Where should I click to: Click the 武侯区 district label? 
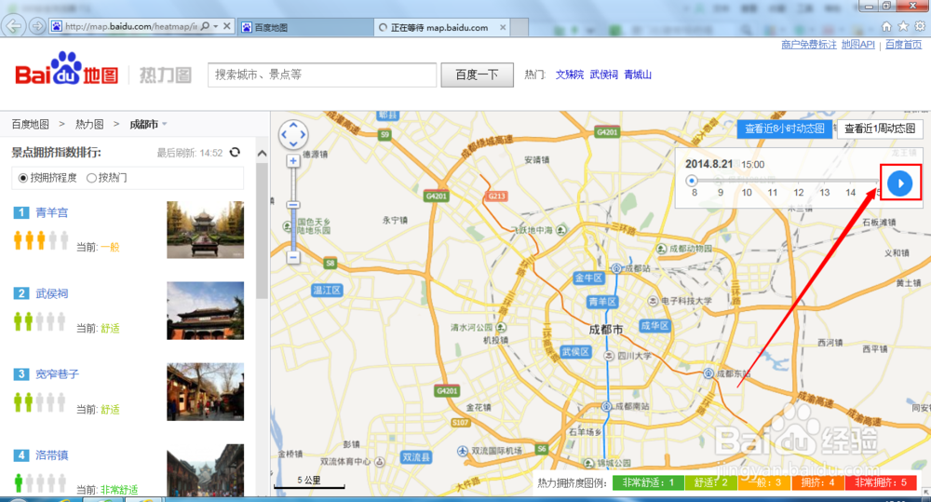click(575, 352)
